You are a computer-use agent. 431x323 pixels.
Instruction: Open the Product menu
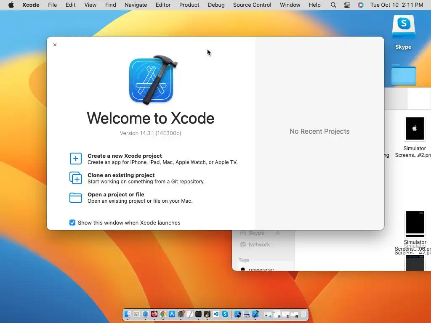pos(189,5)
